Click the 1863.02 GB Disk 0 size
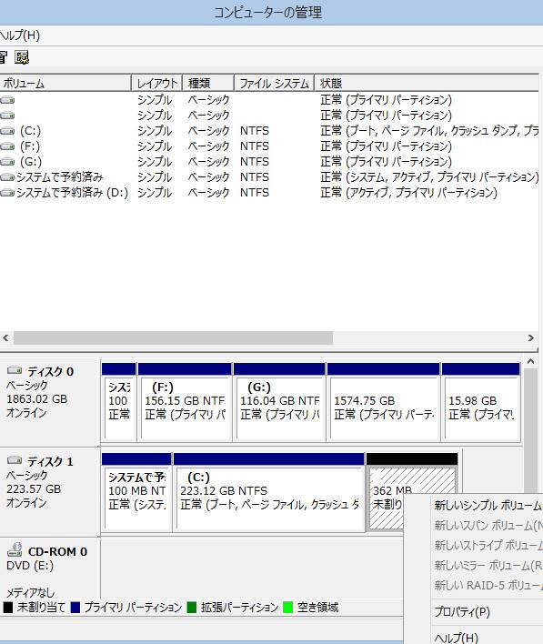543x644 pixels. tap(37, 399)
